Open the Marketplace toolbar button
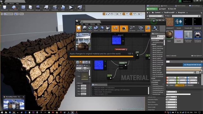The width and height of the screenshot is (203, 114). (x=30, y=8)
